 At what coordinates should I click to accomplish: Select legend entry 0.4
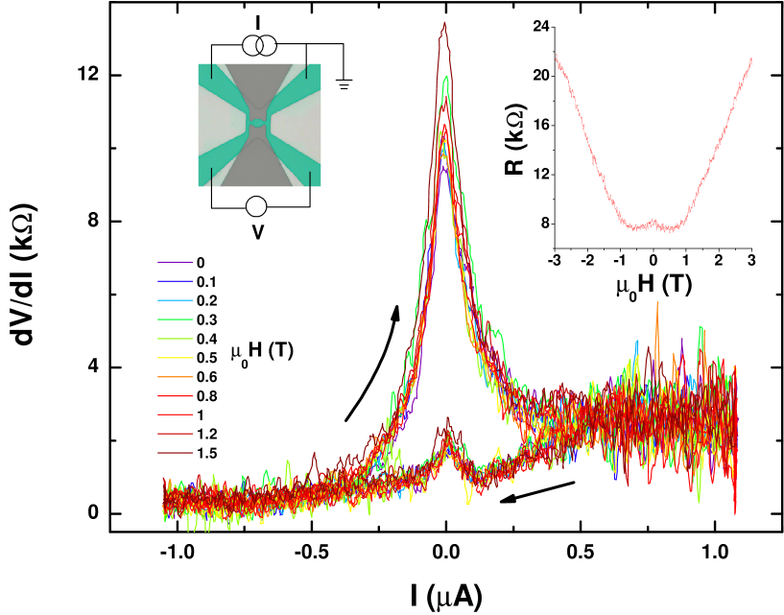point(187,339)
